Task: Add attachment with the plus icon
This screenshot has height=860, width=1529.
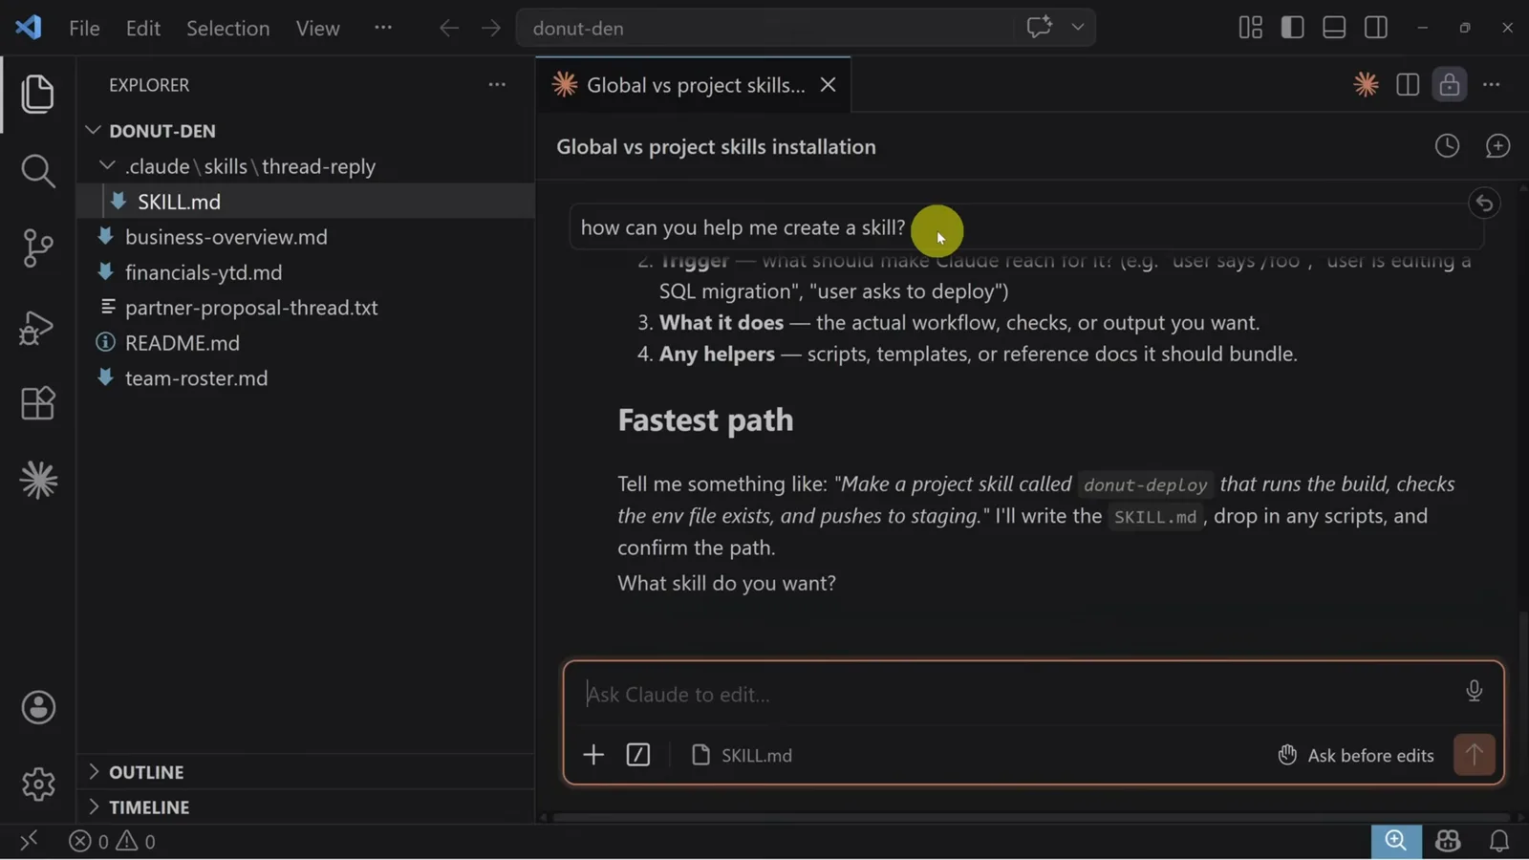Action: coord(593,755)
